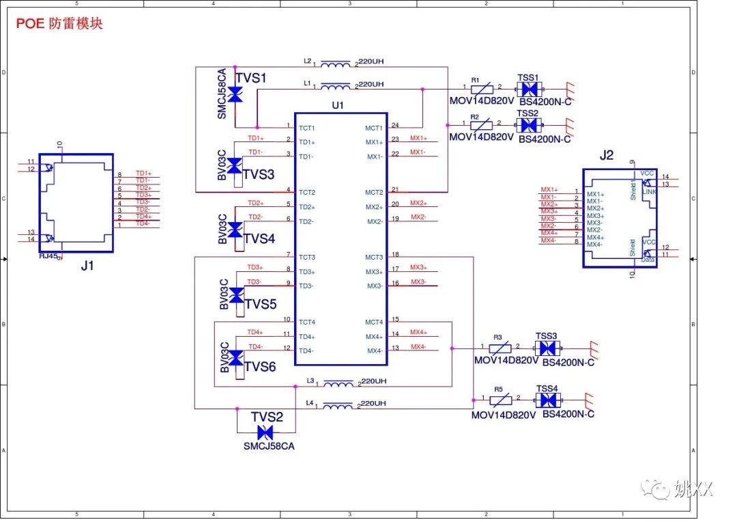Click the ground symbol after TSS4
This screenshot has width=737, height=522.
(x=588, y=400)
